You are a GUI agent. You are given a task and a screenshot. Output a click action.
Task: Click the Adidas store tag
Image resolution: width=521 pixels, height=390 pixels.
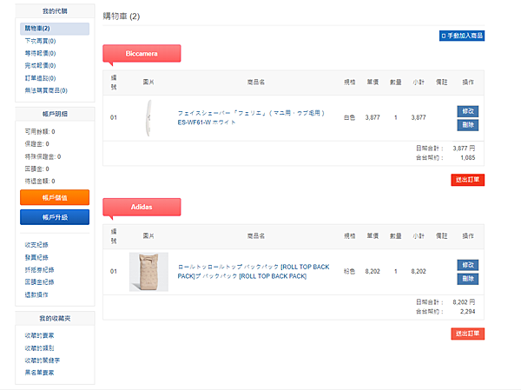pyautogui.click(x=142, y=208)
